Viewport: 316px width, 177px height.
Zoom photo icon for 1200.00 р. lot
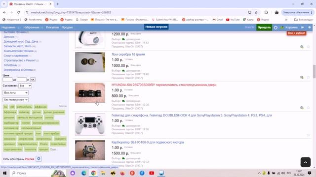(x=302, y=47)
